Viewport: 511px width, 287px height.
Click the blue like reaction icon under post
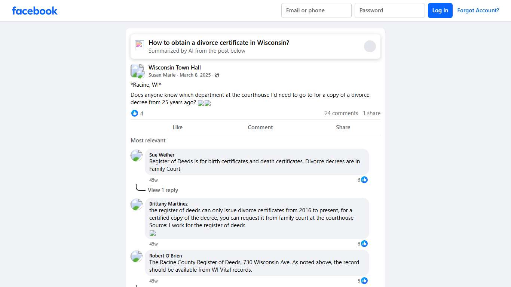[x=135, y=113]
